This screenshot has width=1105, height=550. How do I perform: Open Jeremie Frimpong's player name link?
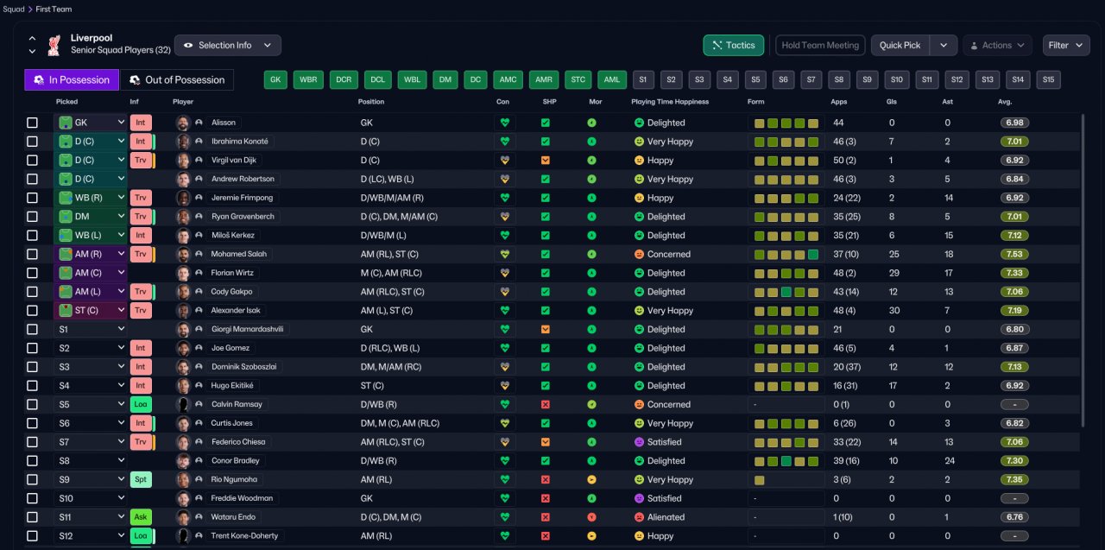pyautogui.click(x=243, y=198)
